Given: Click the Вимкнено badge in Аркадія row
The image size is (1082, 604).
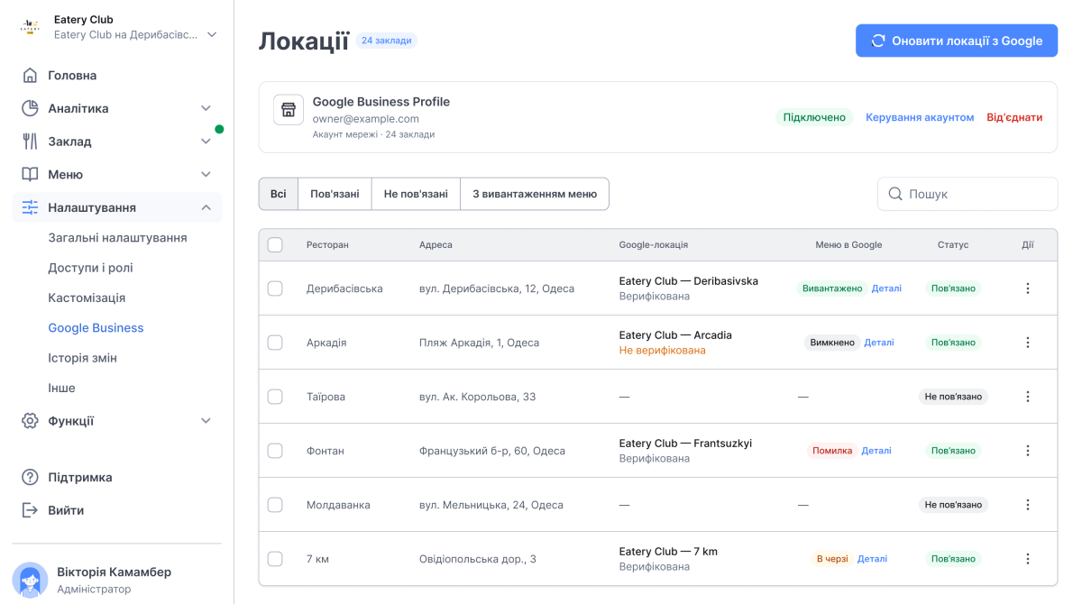Looking at the screenshot, I should point(832,343).
